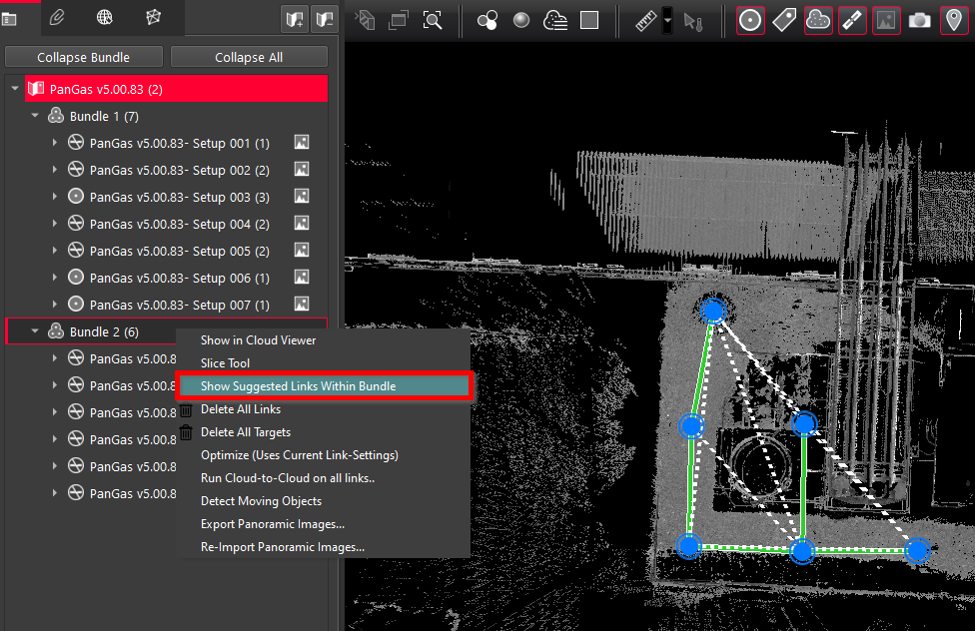Click the Collapse All button
Screen dimensions: 975x631
point(249,57)
